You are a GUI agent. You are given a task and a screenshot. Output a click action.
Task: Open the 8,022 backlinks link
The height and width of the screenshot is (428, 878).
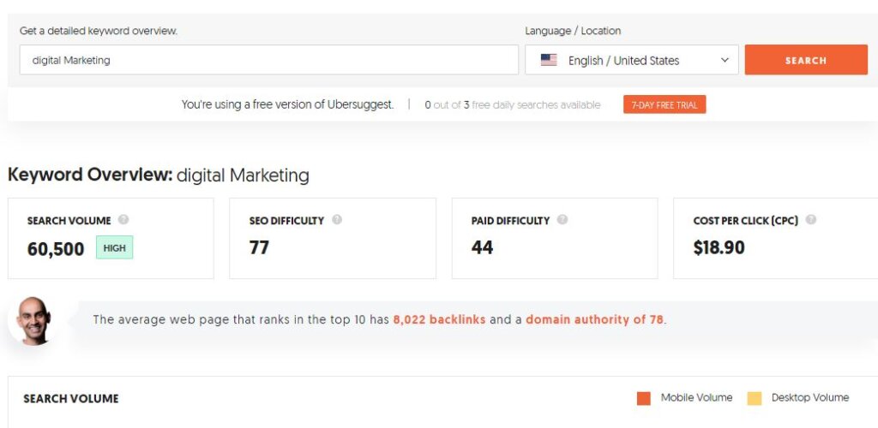click(439, 319)
